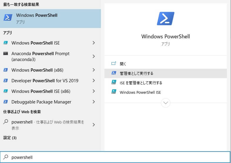Click the Debuggable Package Manager icon
The height and width of the screenshot is (163, 231).
point(6,102)
